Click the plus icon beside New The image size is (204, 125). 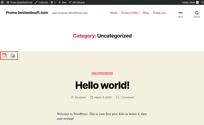60,2
